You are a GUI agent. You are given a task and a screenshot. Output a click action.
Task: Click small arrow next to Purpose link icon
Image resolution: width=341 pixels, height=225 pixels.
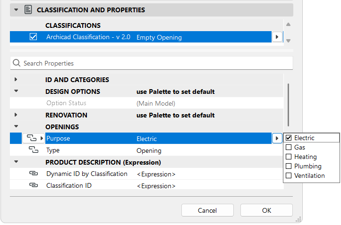pyautogui.click(x=42, y=138)
